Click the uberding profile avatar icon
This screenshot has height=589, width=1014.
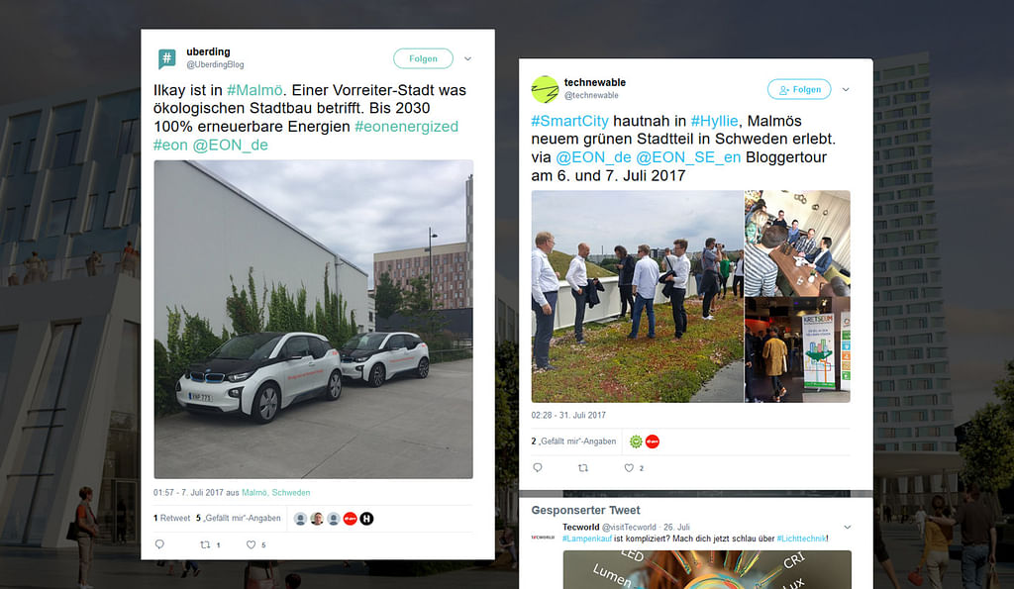click(166, 58)
